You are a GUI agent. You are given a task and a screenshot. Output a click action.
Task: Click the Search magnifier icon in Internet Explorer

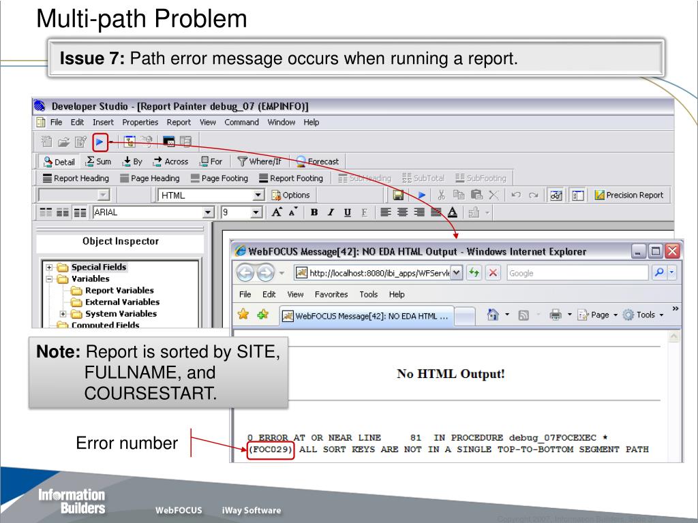(x=659, y=272)
